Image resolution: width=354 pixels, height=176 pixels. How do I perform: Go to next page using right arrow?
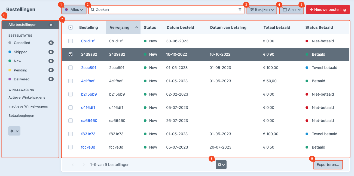tap(84, 165)
